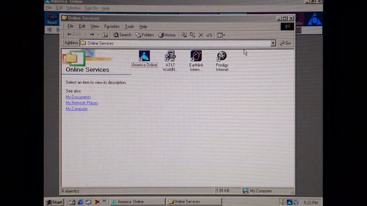Viewport: 367px width, 206px height.
Task: Open the Tools menu
Action: click(130, 26)
